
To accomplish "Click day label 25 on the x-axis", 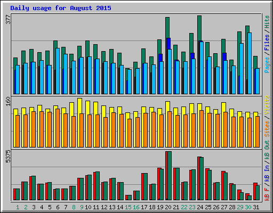I will pyautogui.click(x=208, y=207).
